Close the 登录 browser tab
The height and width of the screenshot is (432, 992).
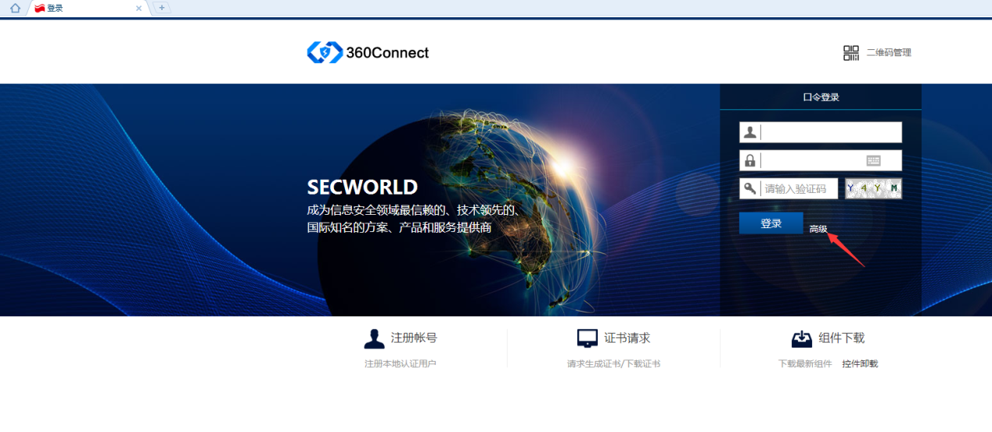[x=139, y=8]
